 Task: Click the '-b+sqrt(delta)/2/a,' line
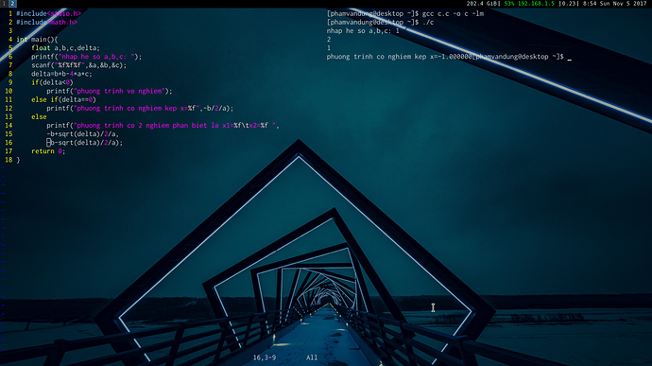(83, 134)
